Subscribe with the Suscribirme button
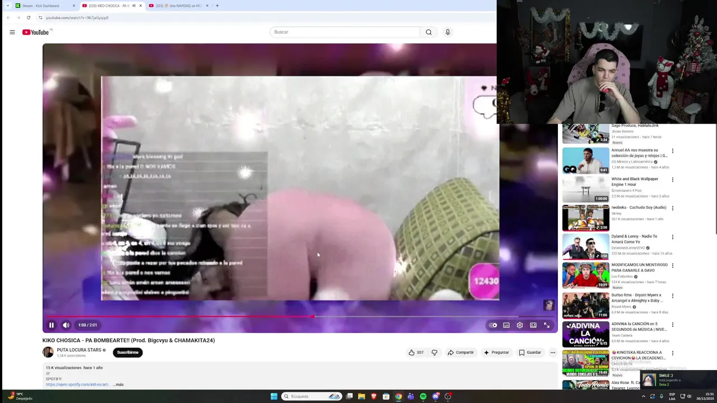This screenshot has height=403, width=717. tap(127, 353)
